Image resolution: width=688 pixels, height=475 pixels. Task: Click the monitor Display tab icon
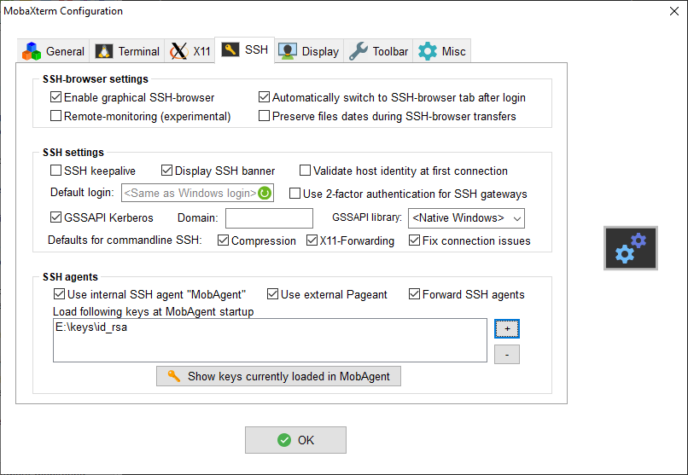(288, 51)
